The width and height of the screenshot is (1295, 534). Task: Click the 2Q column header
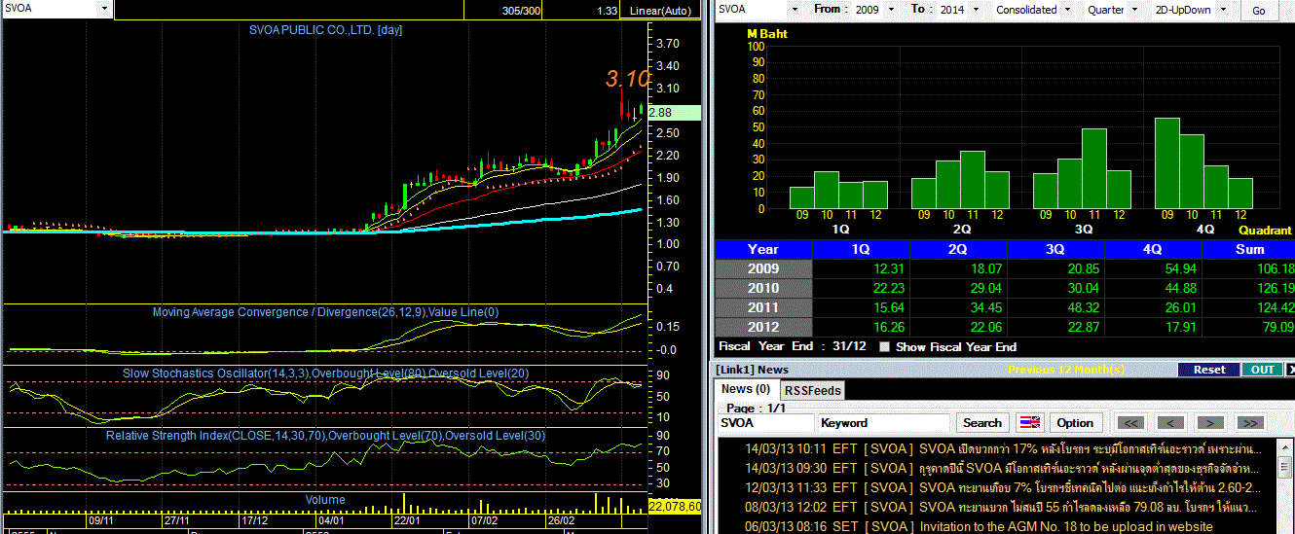[x=958, y=249]
